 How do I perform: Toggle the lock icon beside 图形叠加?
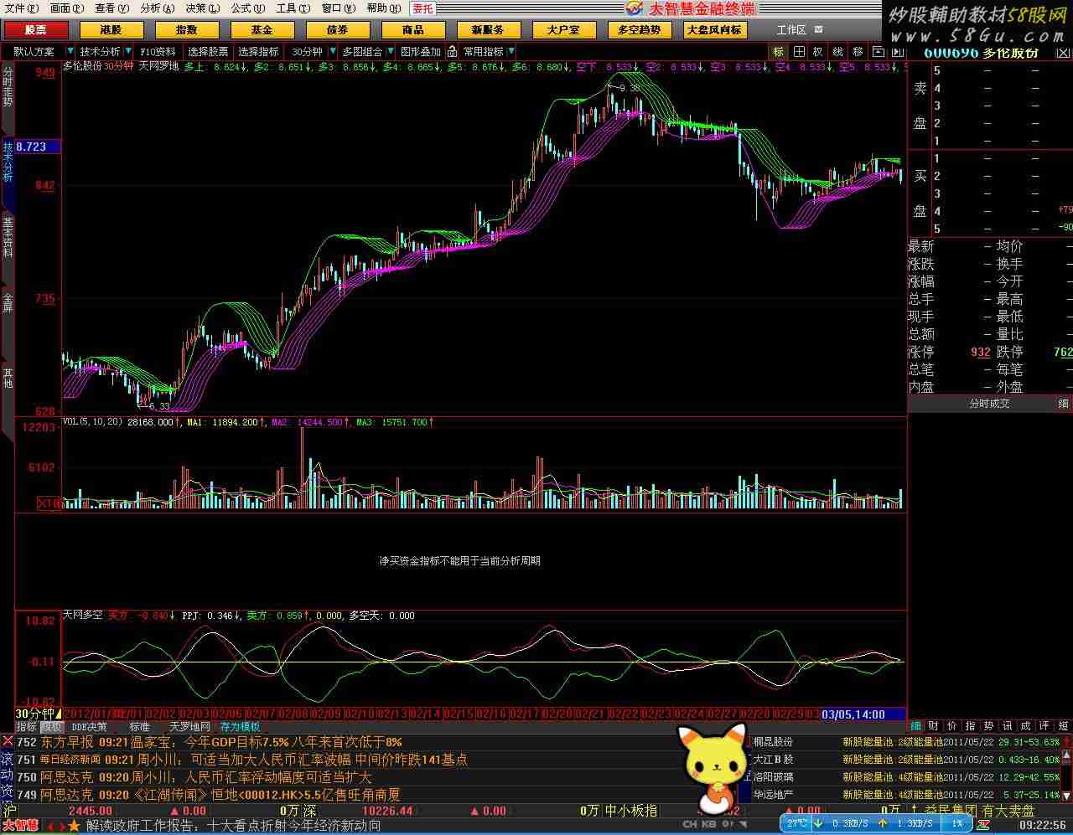[453, 52]
